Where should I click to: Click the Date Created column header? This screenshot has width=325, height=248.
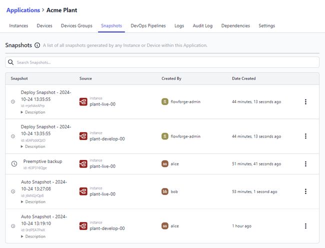point(244,78)
